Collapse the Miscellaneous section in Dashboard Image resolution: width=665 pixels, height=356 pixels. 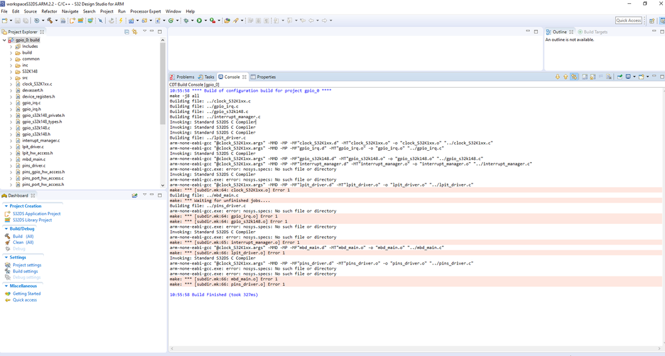pyautogui.click(x=6, y=286)
